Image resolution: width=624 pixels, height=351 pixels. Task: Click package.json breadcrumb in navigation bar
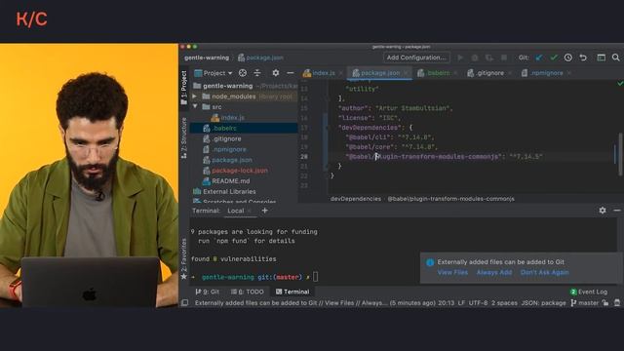[x=260, y=58]
